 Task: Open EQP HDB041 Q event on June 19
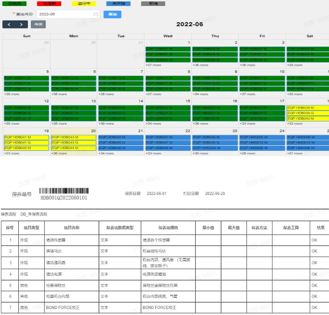[x=27, y=143]
